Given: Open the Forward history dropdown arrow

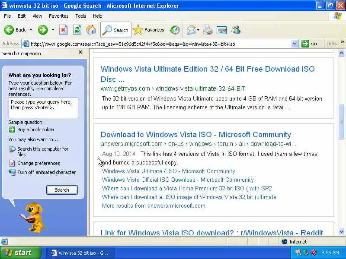Looking at the screenshot, I should tap(53, 30).
